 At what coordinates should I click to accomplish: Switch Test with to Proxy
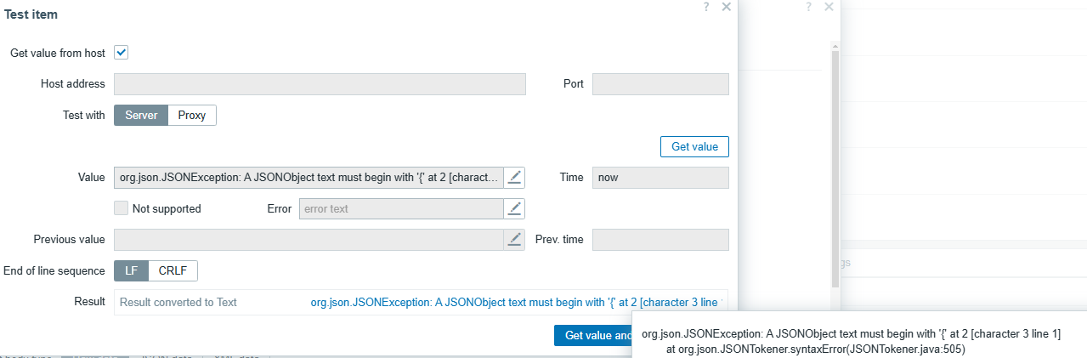tap(192, 115)
